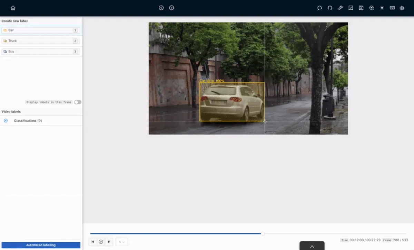
Task: Select the Car label class
Action: 41,30
